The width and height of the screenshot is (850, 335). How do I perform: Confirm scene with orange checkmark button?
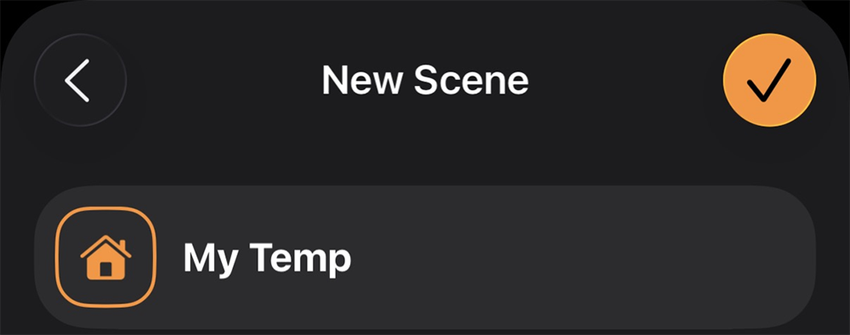[769, 80]
